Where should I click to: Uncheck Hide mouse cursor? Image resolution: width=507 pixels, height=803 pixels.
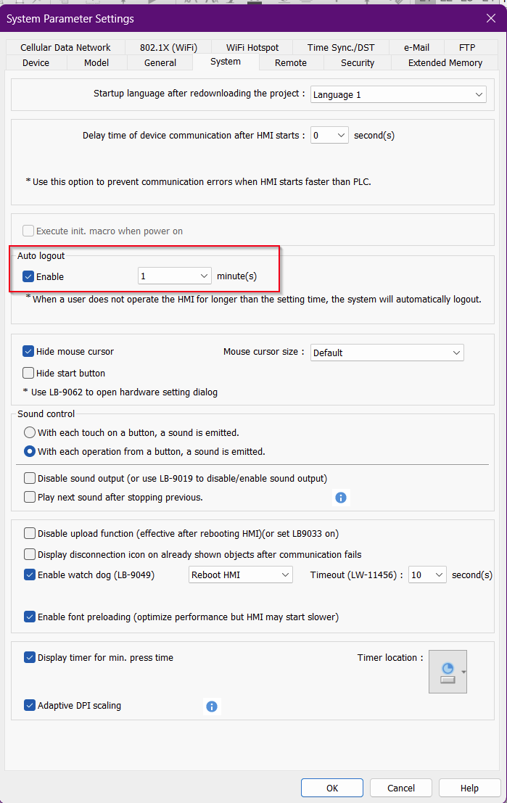point(29,352)
